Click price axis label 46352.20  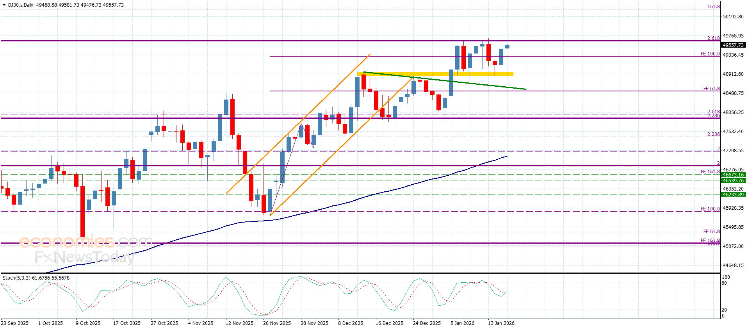(733, 189)
